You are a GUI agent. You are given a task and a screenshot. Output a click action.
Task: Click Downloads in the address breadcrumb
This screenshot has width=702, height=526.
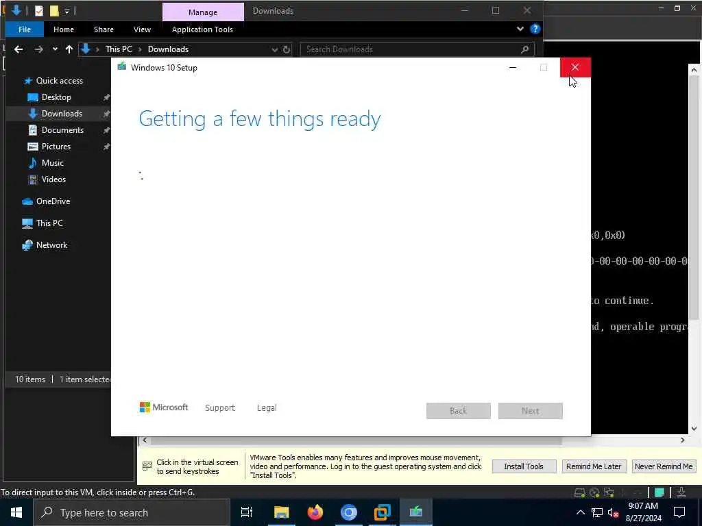click(169, 49)
